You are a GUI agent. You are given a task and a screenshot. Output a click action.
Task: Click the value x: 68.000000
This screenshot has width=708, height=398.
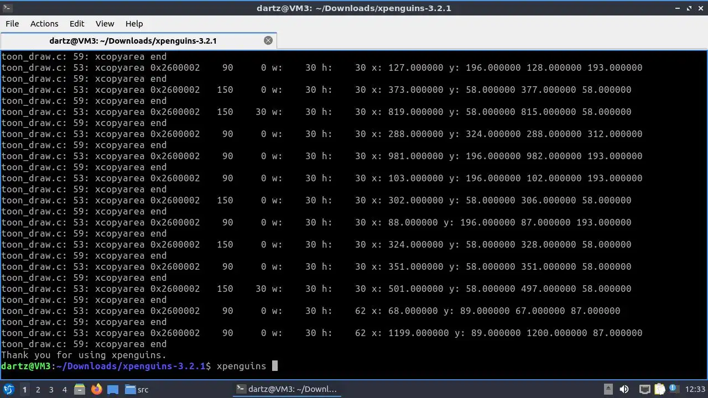(x=404, y=311)
